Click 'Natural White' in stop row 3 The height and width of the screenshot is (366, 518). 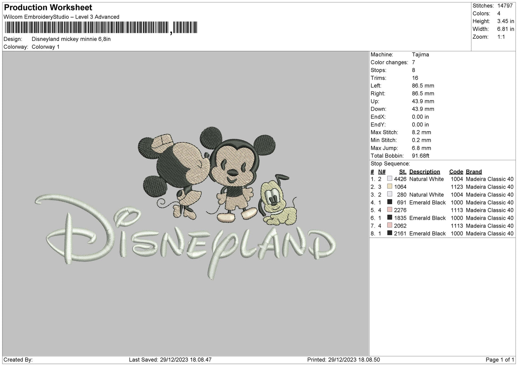426,195
